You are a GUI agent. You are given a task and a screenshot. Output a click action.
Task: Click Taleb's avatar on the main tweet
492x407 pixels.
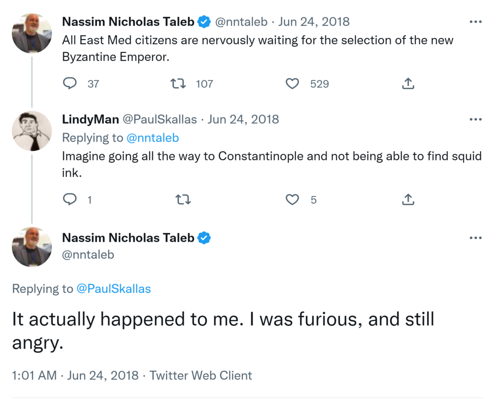click(x=32, y=247)
